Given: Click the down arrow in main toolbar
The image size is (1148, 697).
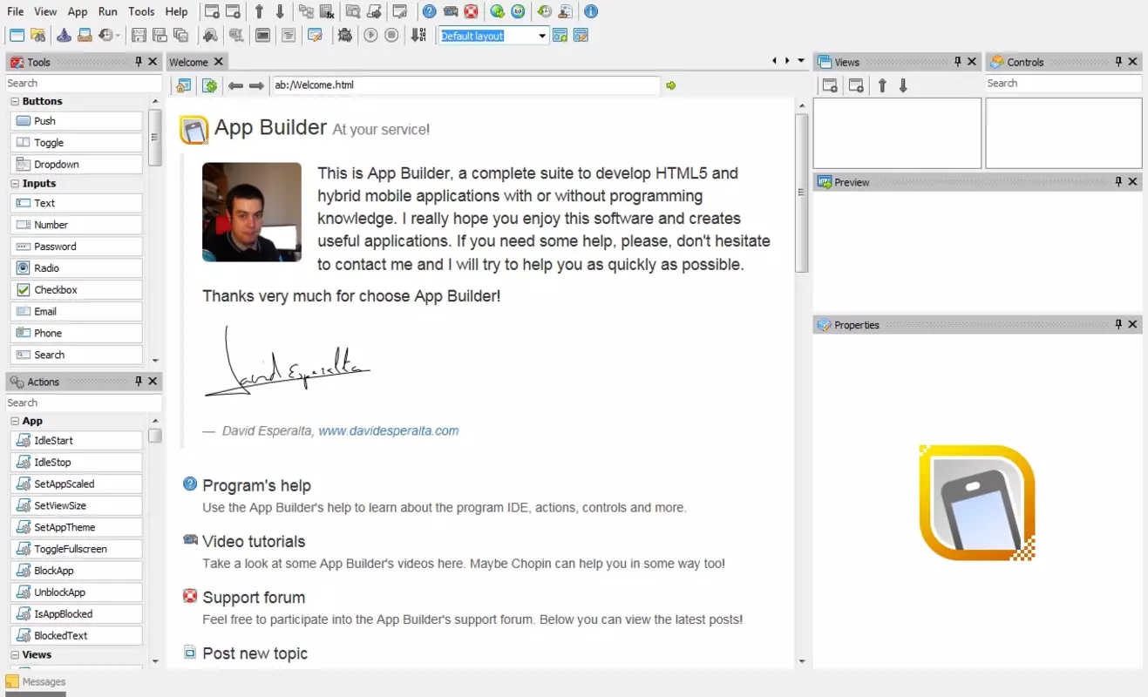Looking at the screenshot, I should [x=280, y=12].
